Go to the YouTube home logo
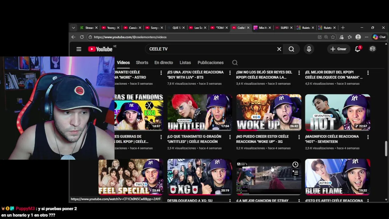The height and width of the screenshot is (219, 389). [100, 49]
